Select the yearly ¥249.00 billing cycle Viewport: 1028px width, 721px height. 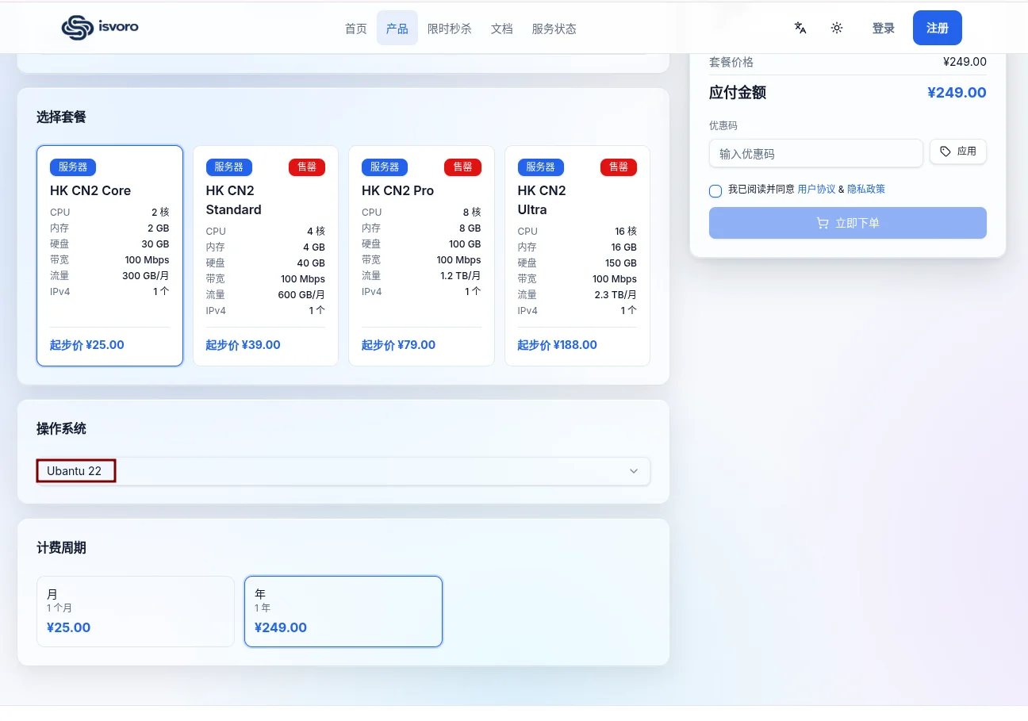point(343,612)
